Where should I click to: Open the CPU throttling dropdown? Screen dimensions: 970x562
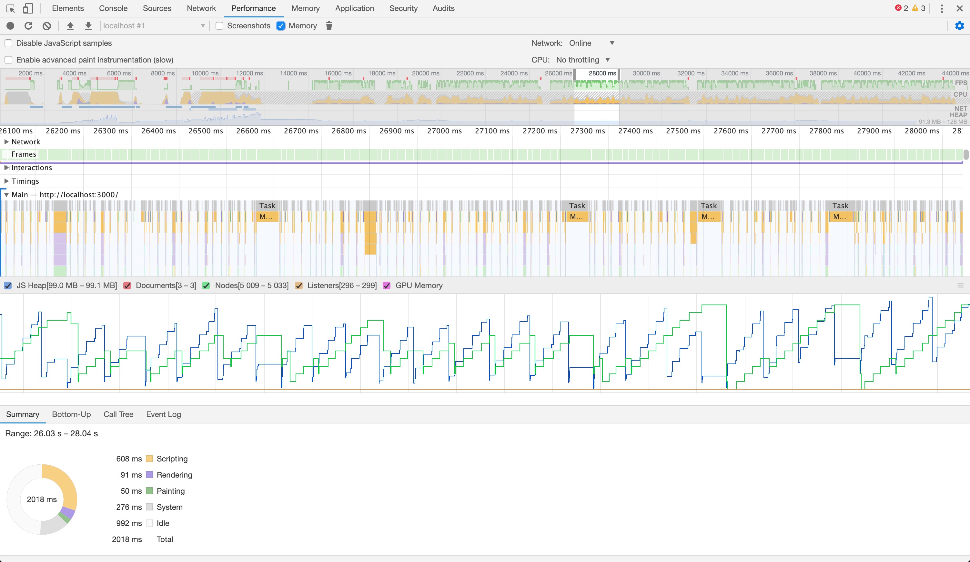point(582,60)
